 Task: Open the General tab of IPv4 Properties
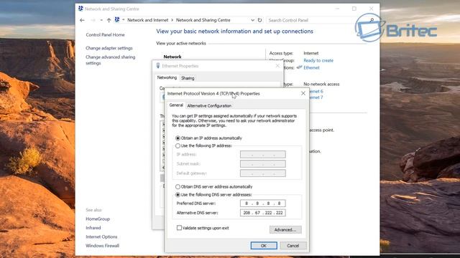[x=176, y=105]
